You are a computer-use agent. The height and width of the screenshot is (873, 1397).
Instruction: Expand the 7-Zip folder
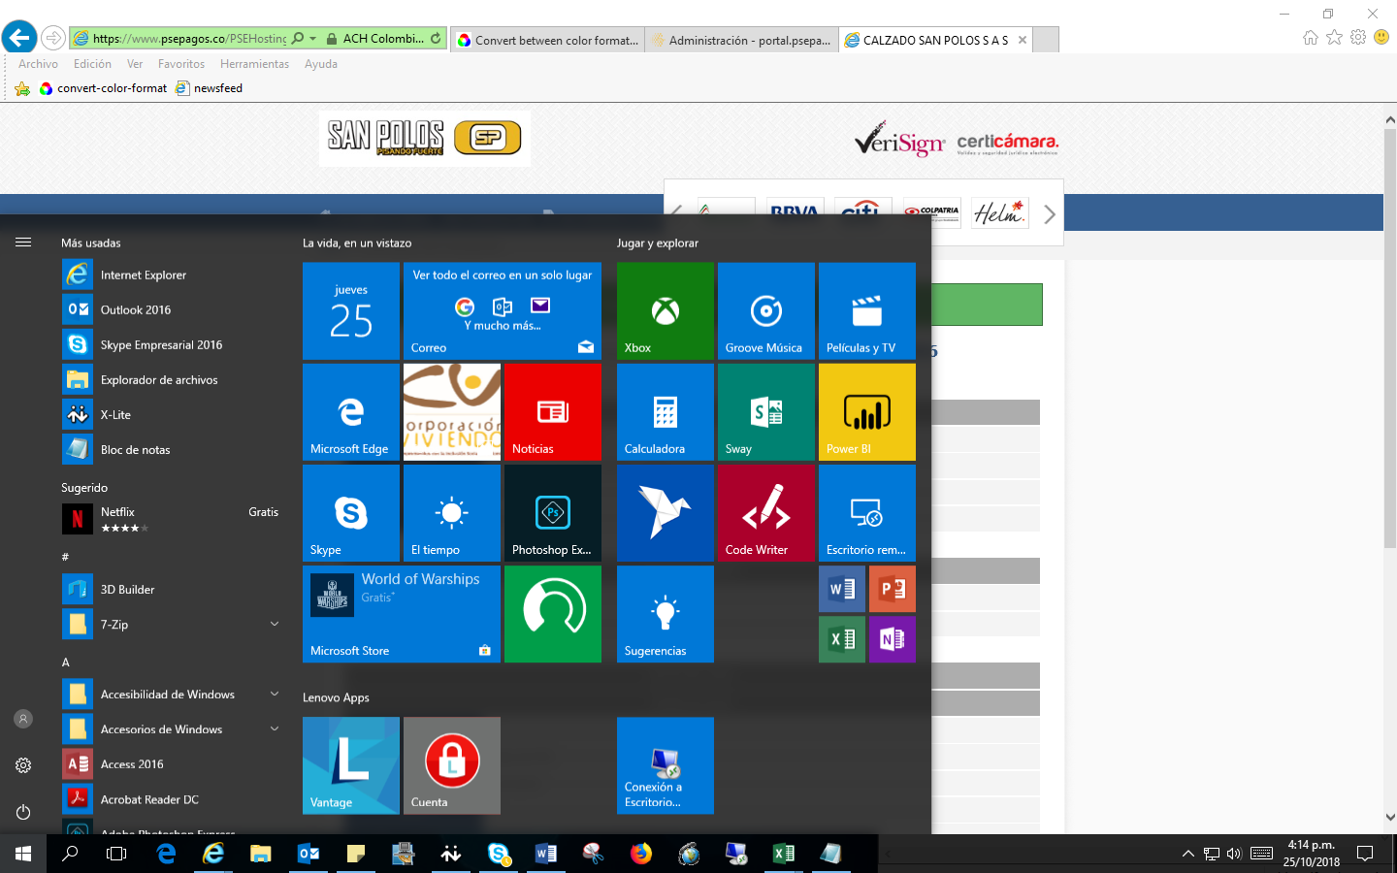(x=275, y=625)
